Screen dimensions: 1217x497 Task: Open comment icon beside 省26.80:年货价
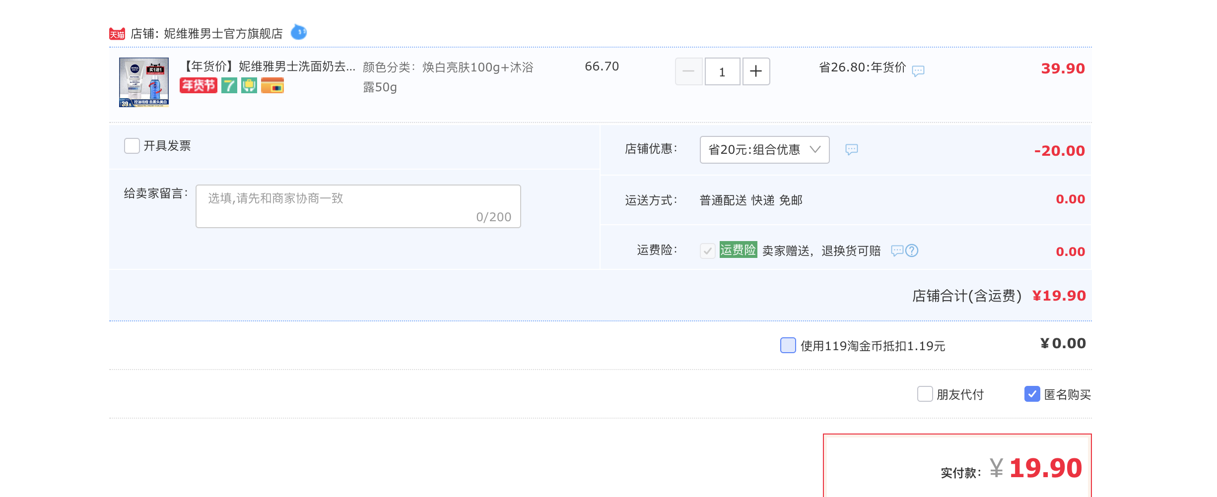[918, 71]
